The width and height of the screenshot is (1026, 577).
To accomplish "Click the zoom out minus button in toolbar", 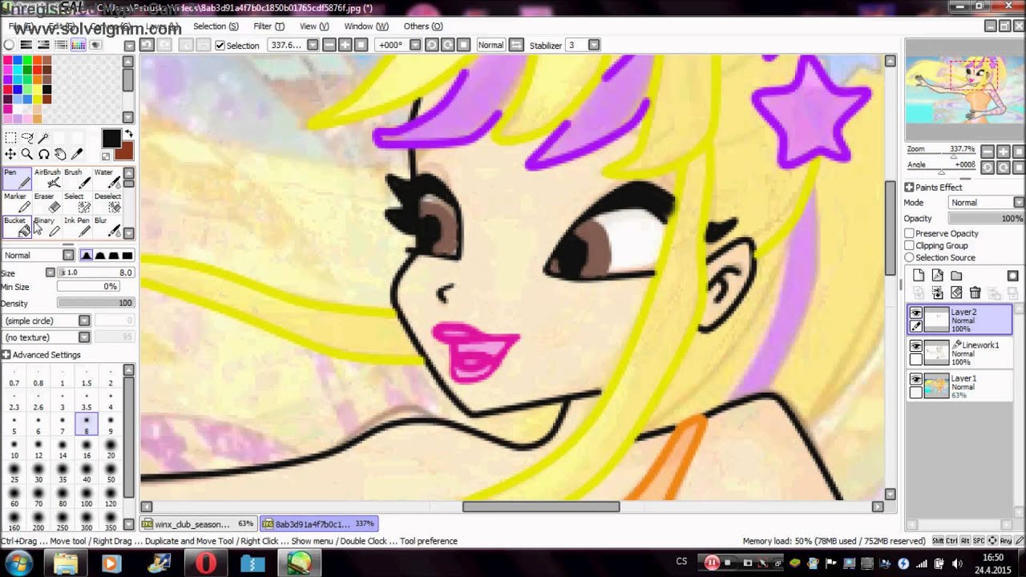I will tap(329, 45).
